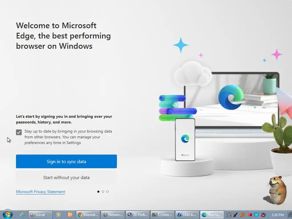Select the first page indicator dot

pos(98,192)
